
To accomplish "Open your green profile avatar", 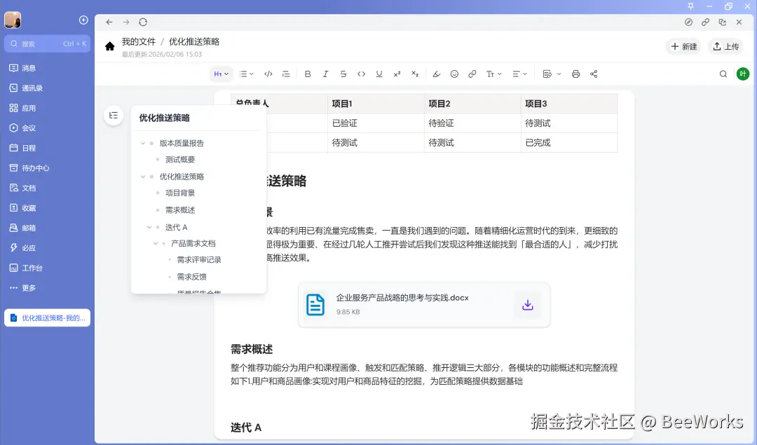I will (x=742, y=74).
